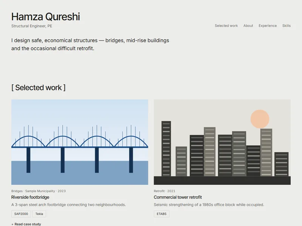Expand the Read case study toggle

26,224
